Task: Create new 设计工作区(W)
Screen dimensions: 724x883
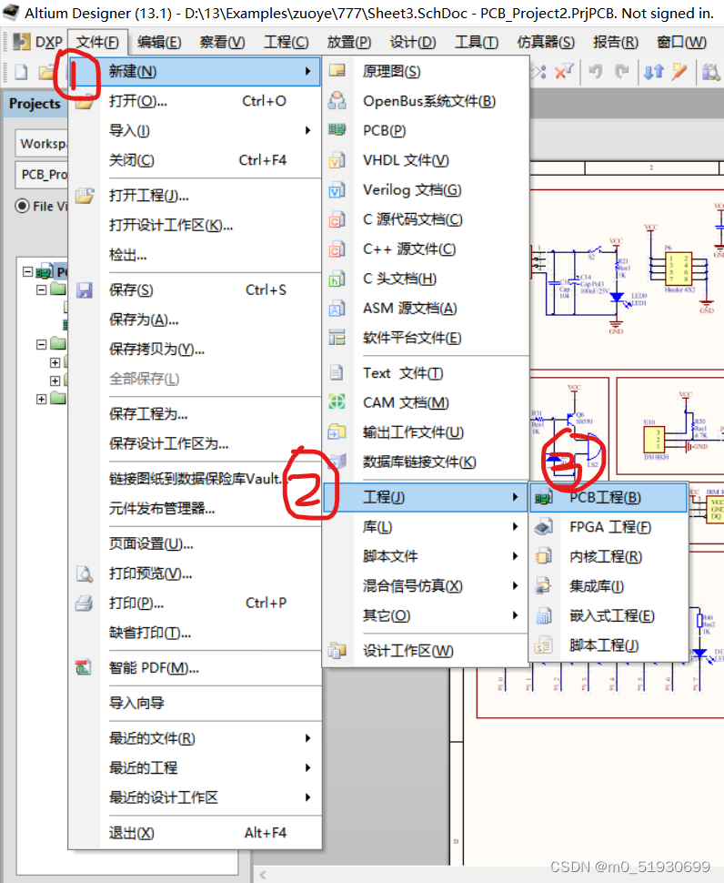Action: 427,651
